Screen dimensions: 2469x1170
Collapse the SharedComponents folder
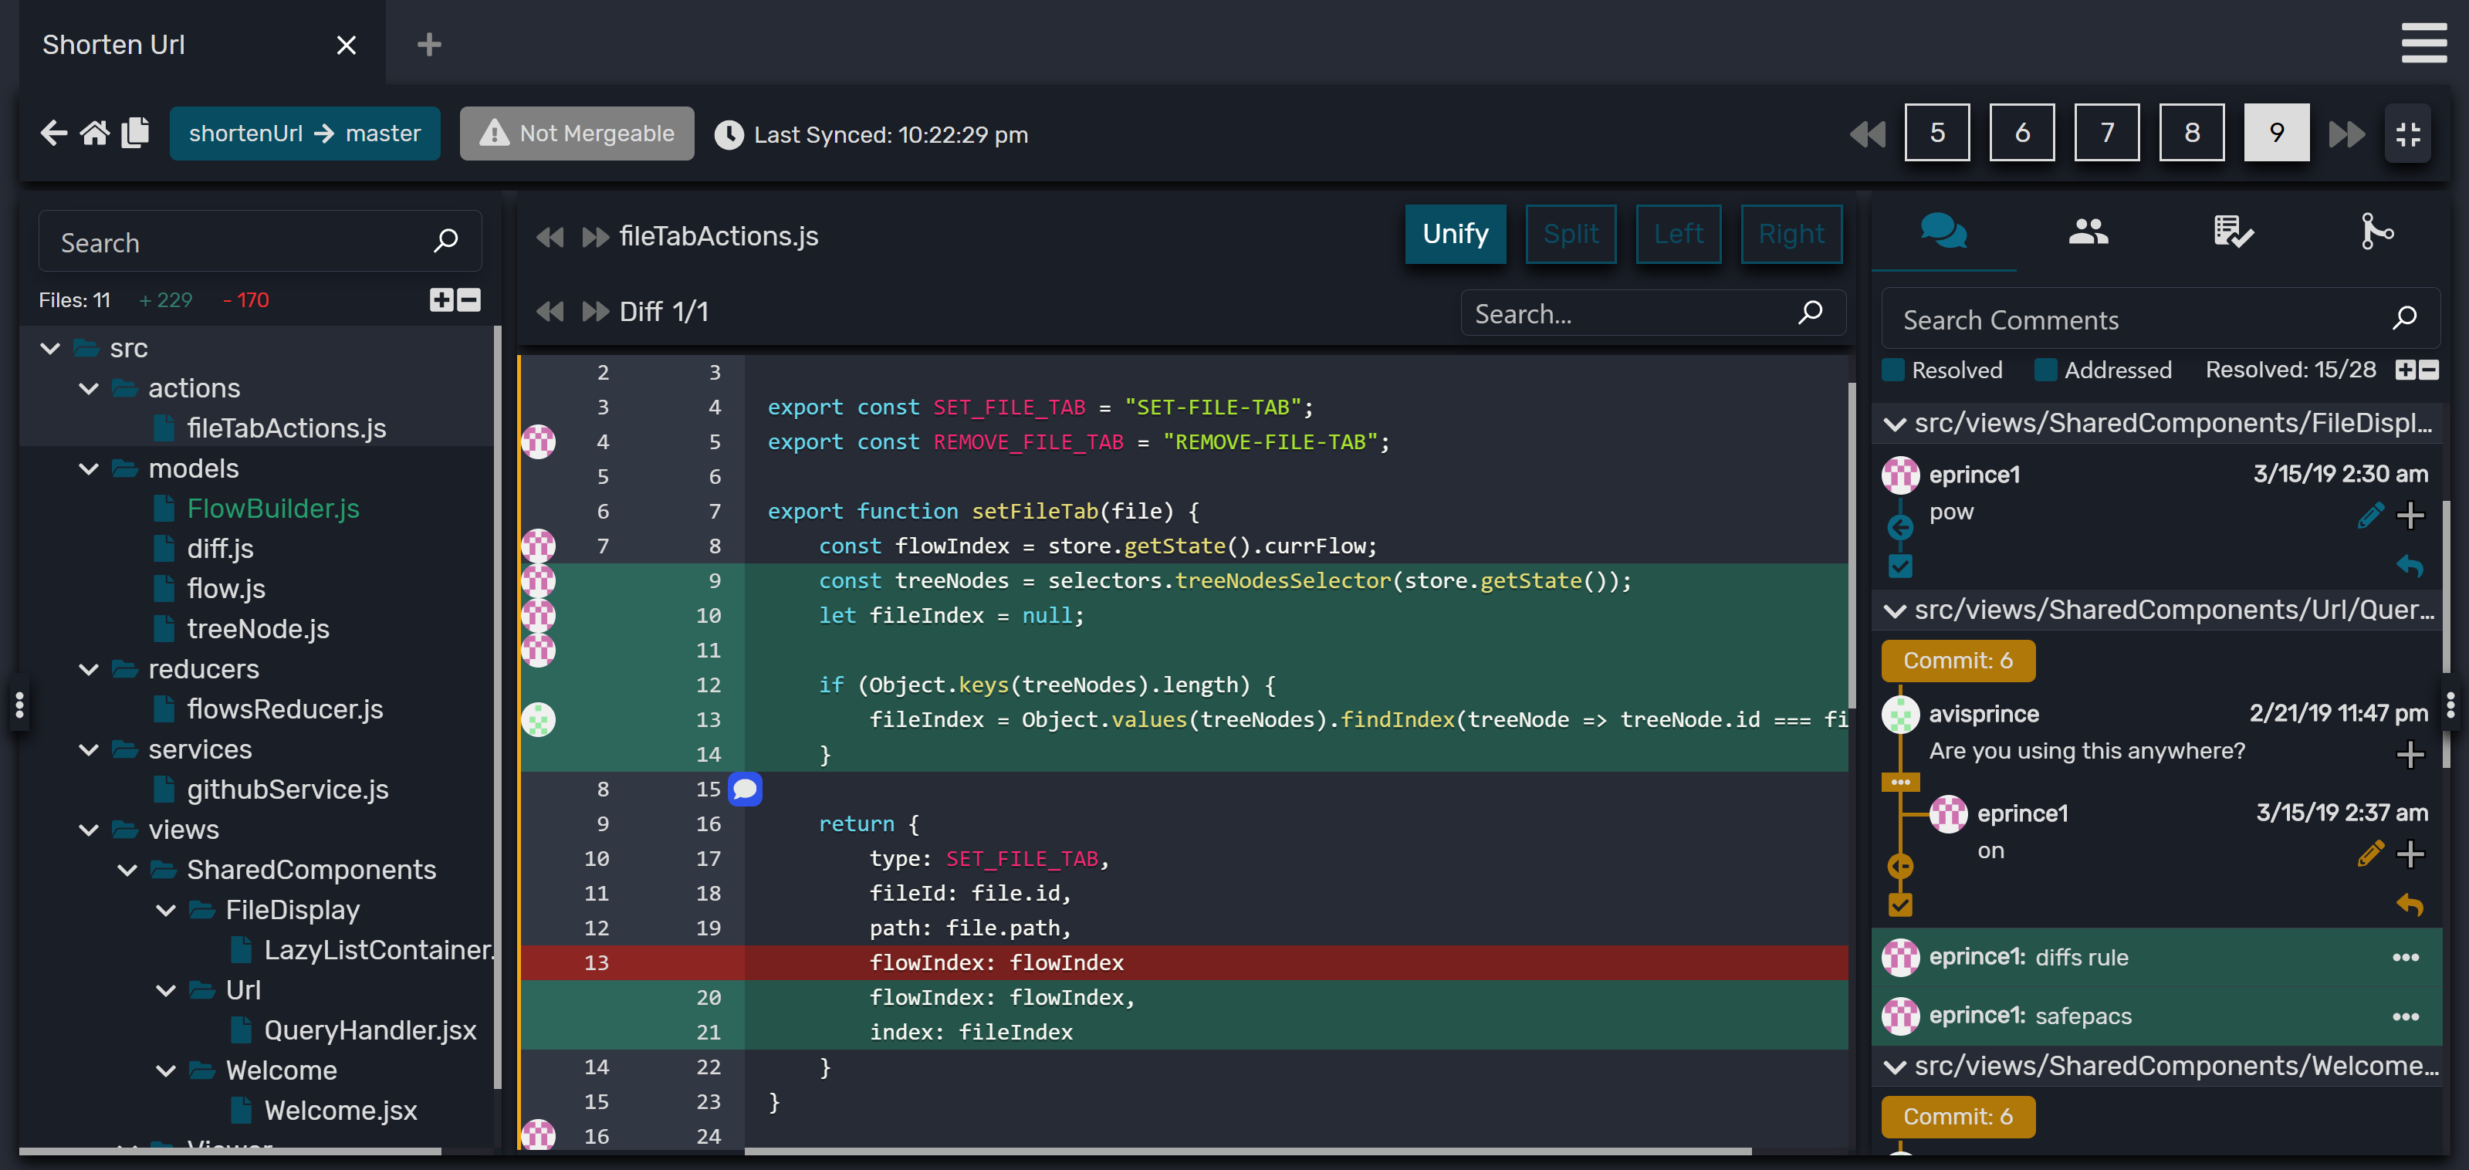[127, 870]
